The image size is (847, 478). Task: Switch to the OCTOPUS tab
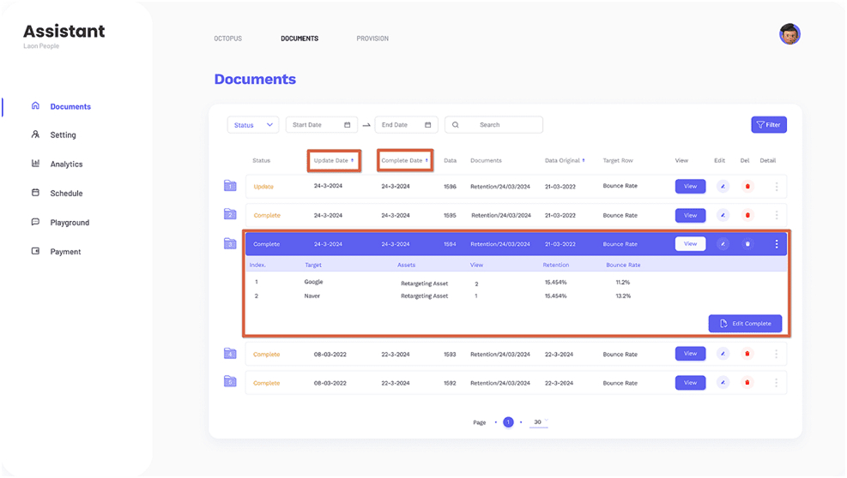pos(227,39)
